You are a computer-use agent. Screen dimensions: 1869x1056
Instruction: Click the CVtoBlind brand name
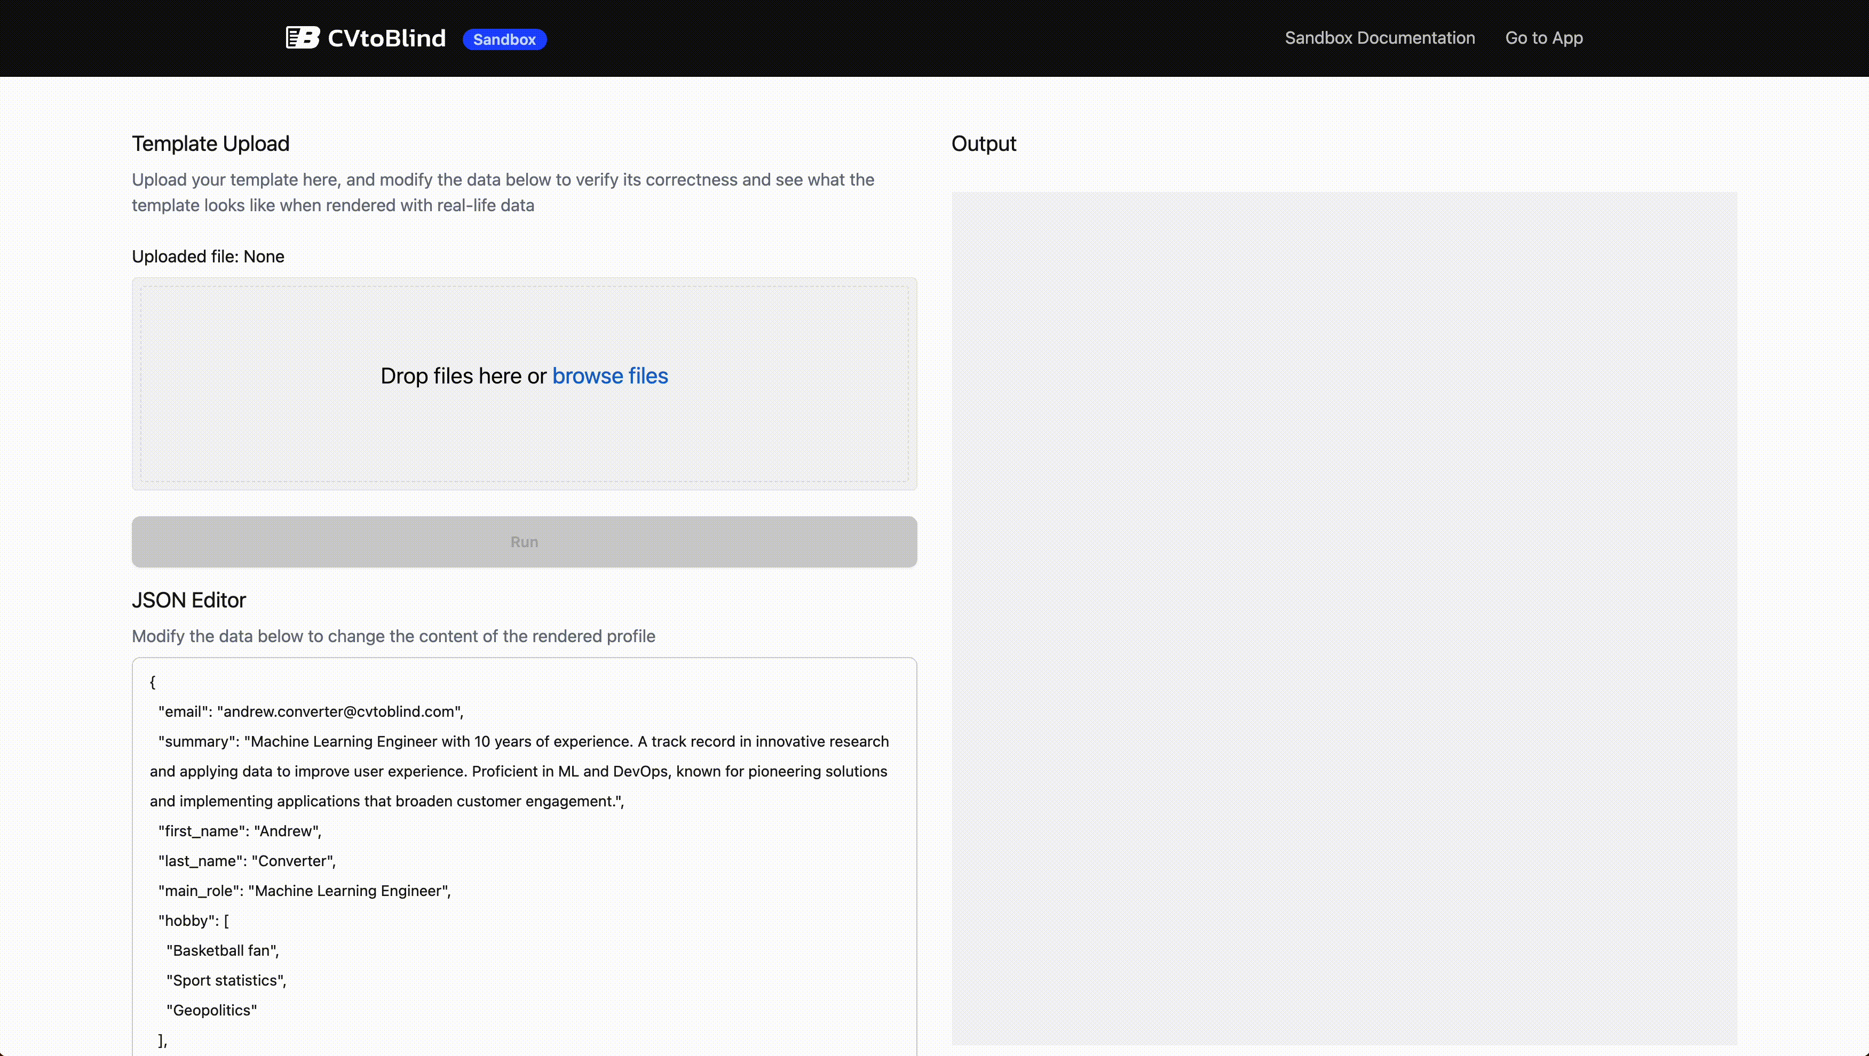387,38
